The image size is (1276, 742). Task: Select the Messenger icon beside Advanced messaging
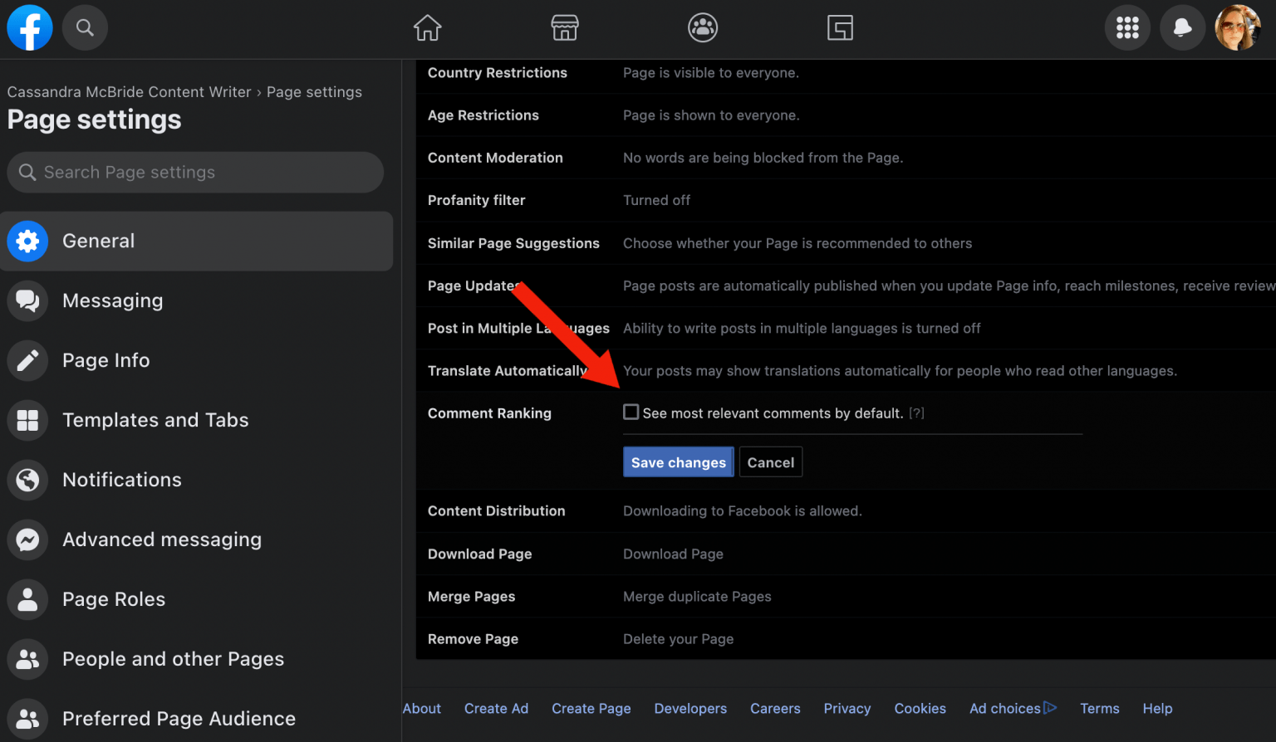click(27, 539)
